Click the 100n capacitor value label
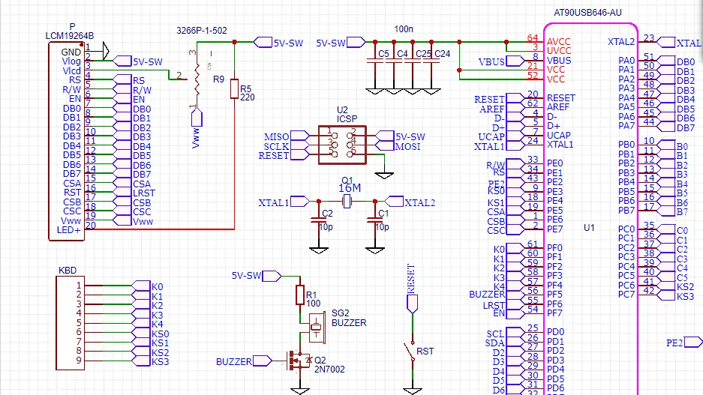This screenshot has height=395, width=703. tap(404, 29)
